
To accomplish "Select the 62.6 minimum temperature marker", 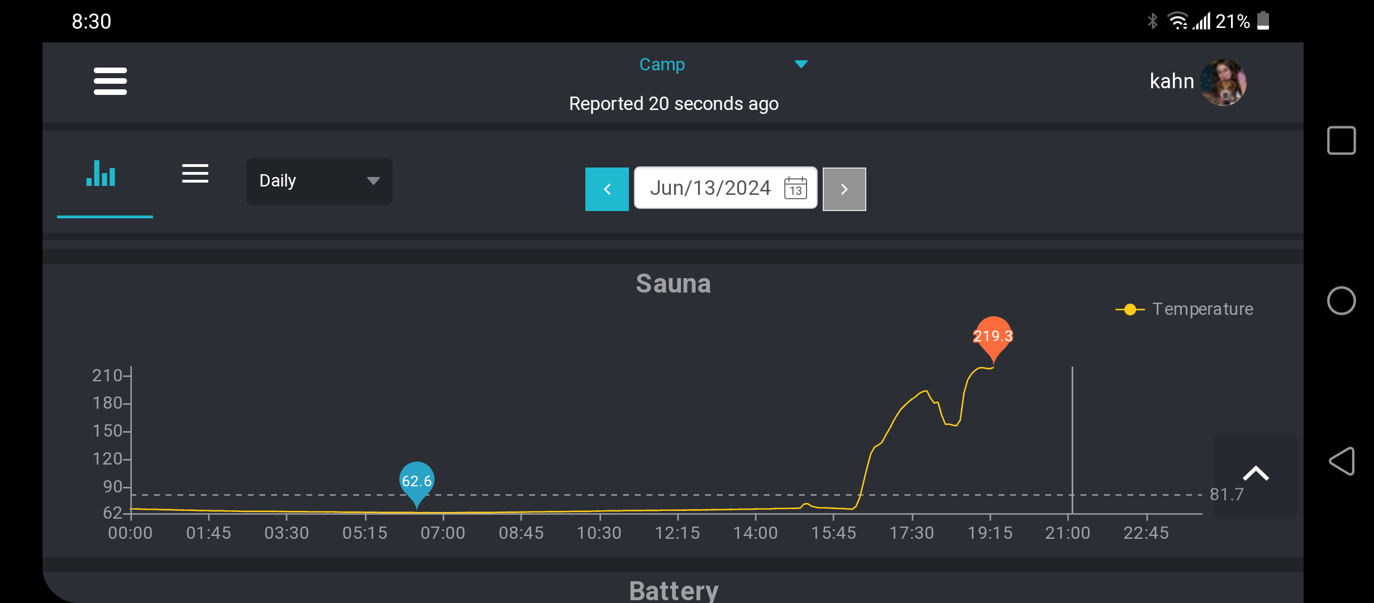I will coord(417,481).
